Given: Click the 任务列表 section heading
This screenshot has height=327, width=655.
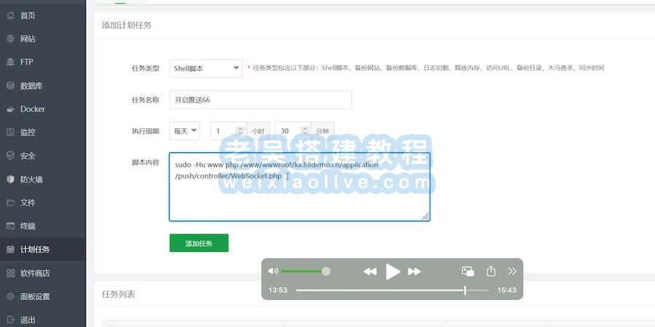Looking at the screenshot, I should point(118,294).
